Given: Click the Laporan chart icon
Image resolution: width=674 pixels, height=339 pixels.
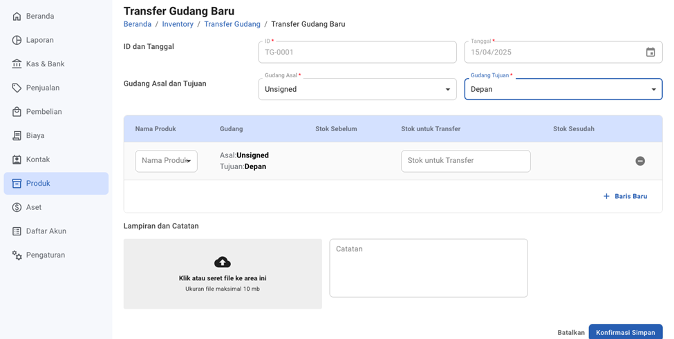Looking at the screenshot, I should 17,40.
